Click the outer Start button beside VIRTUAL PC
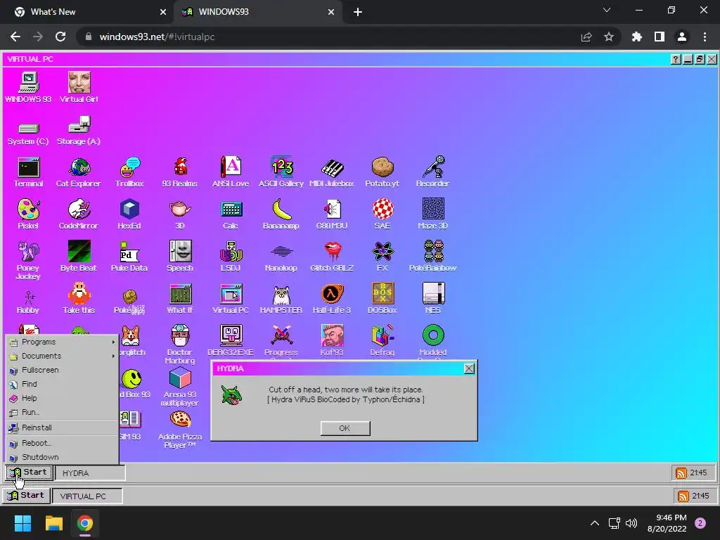Image resolution: width=720 pixels, height=540 pixels. 26,496
